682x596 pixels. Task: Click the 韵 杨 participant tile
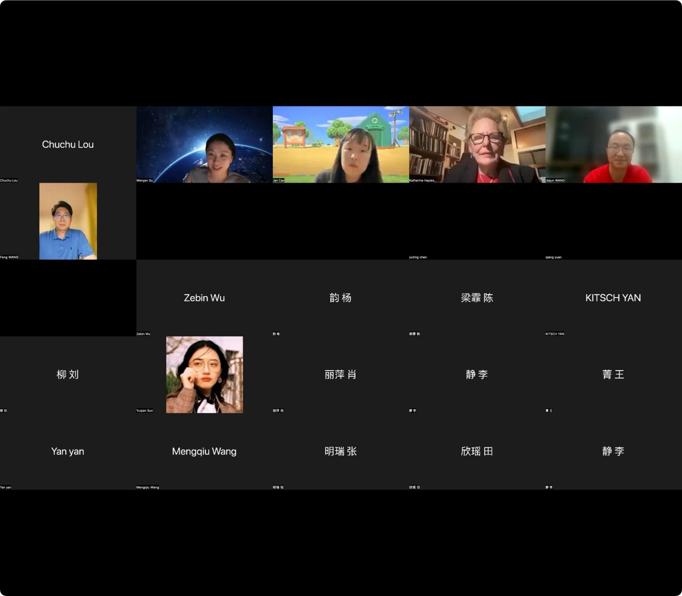pyautogui.click(x=341, y=298)
